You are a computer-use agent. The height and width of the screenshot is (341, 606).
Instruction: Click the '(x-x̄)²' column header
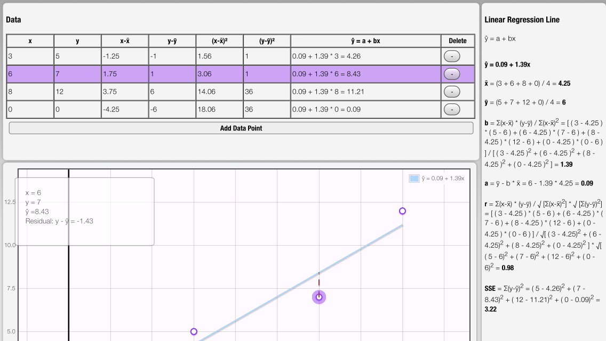click(x=220, y=41)
